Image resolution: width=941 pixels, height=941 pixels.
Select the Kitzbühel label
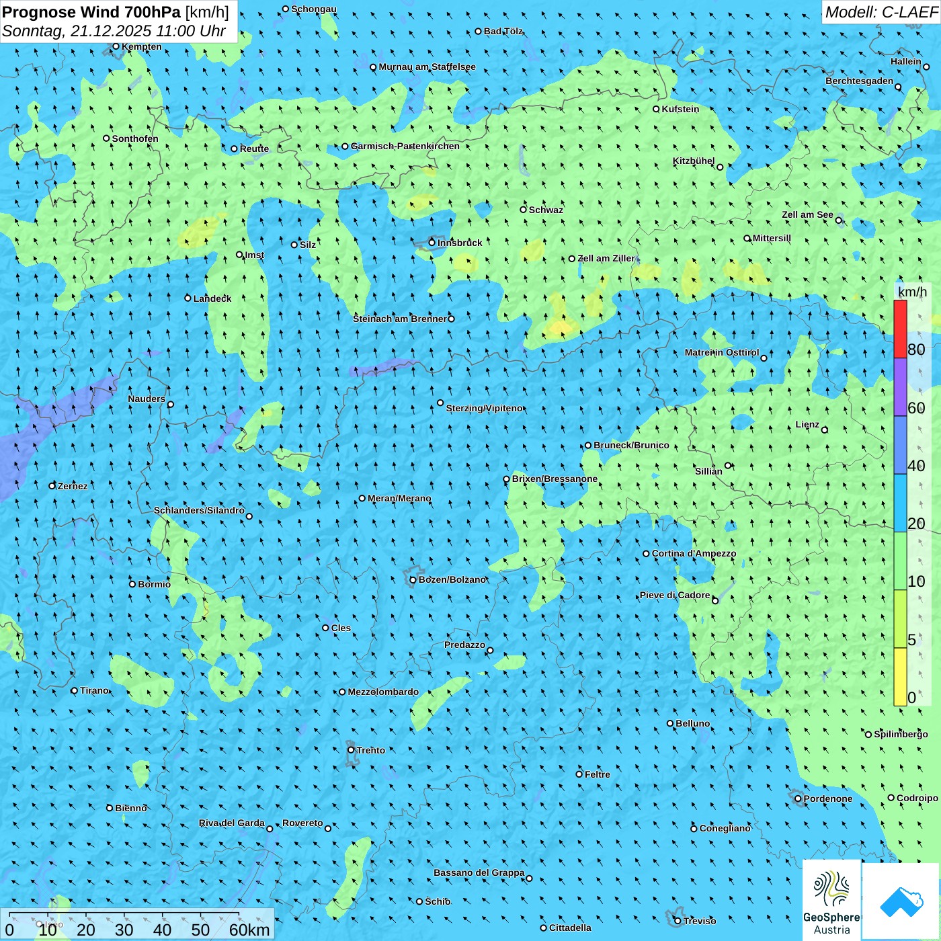694,161
